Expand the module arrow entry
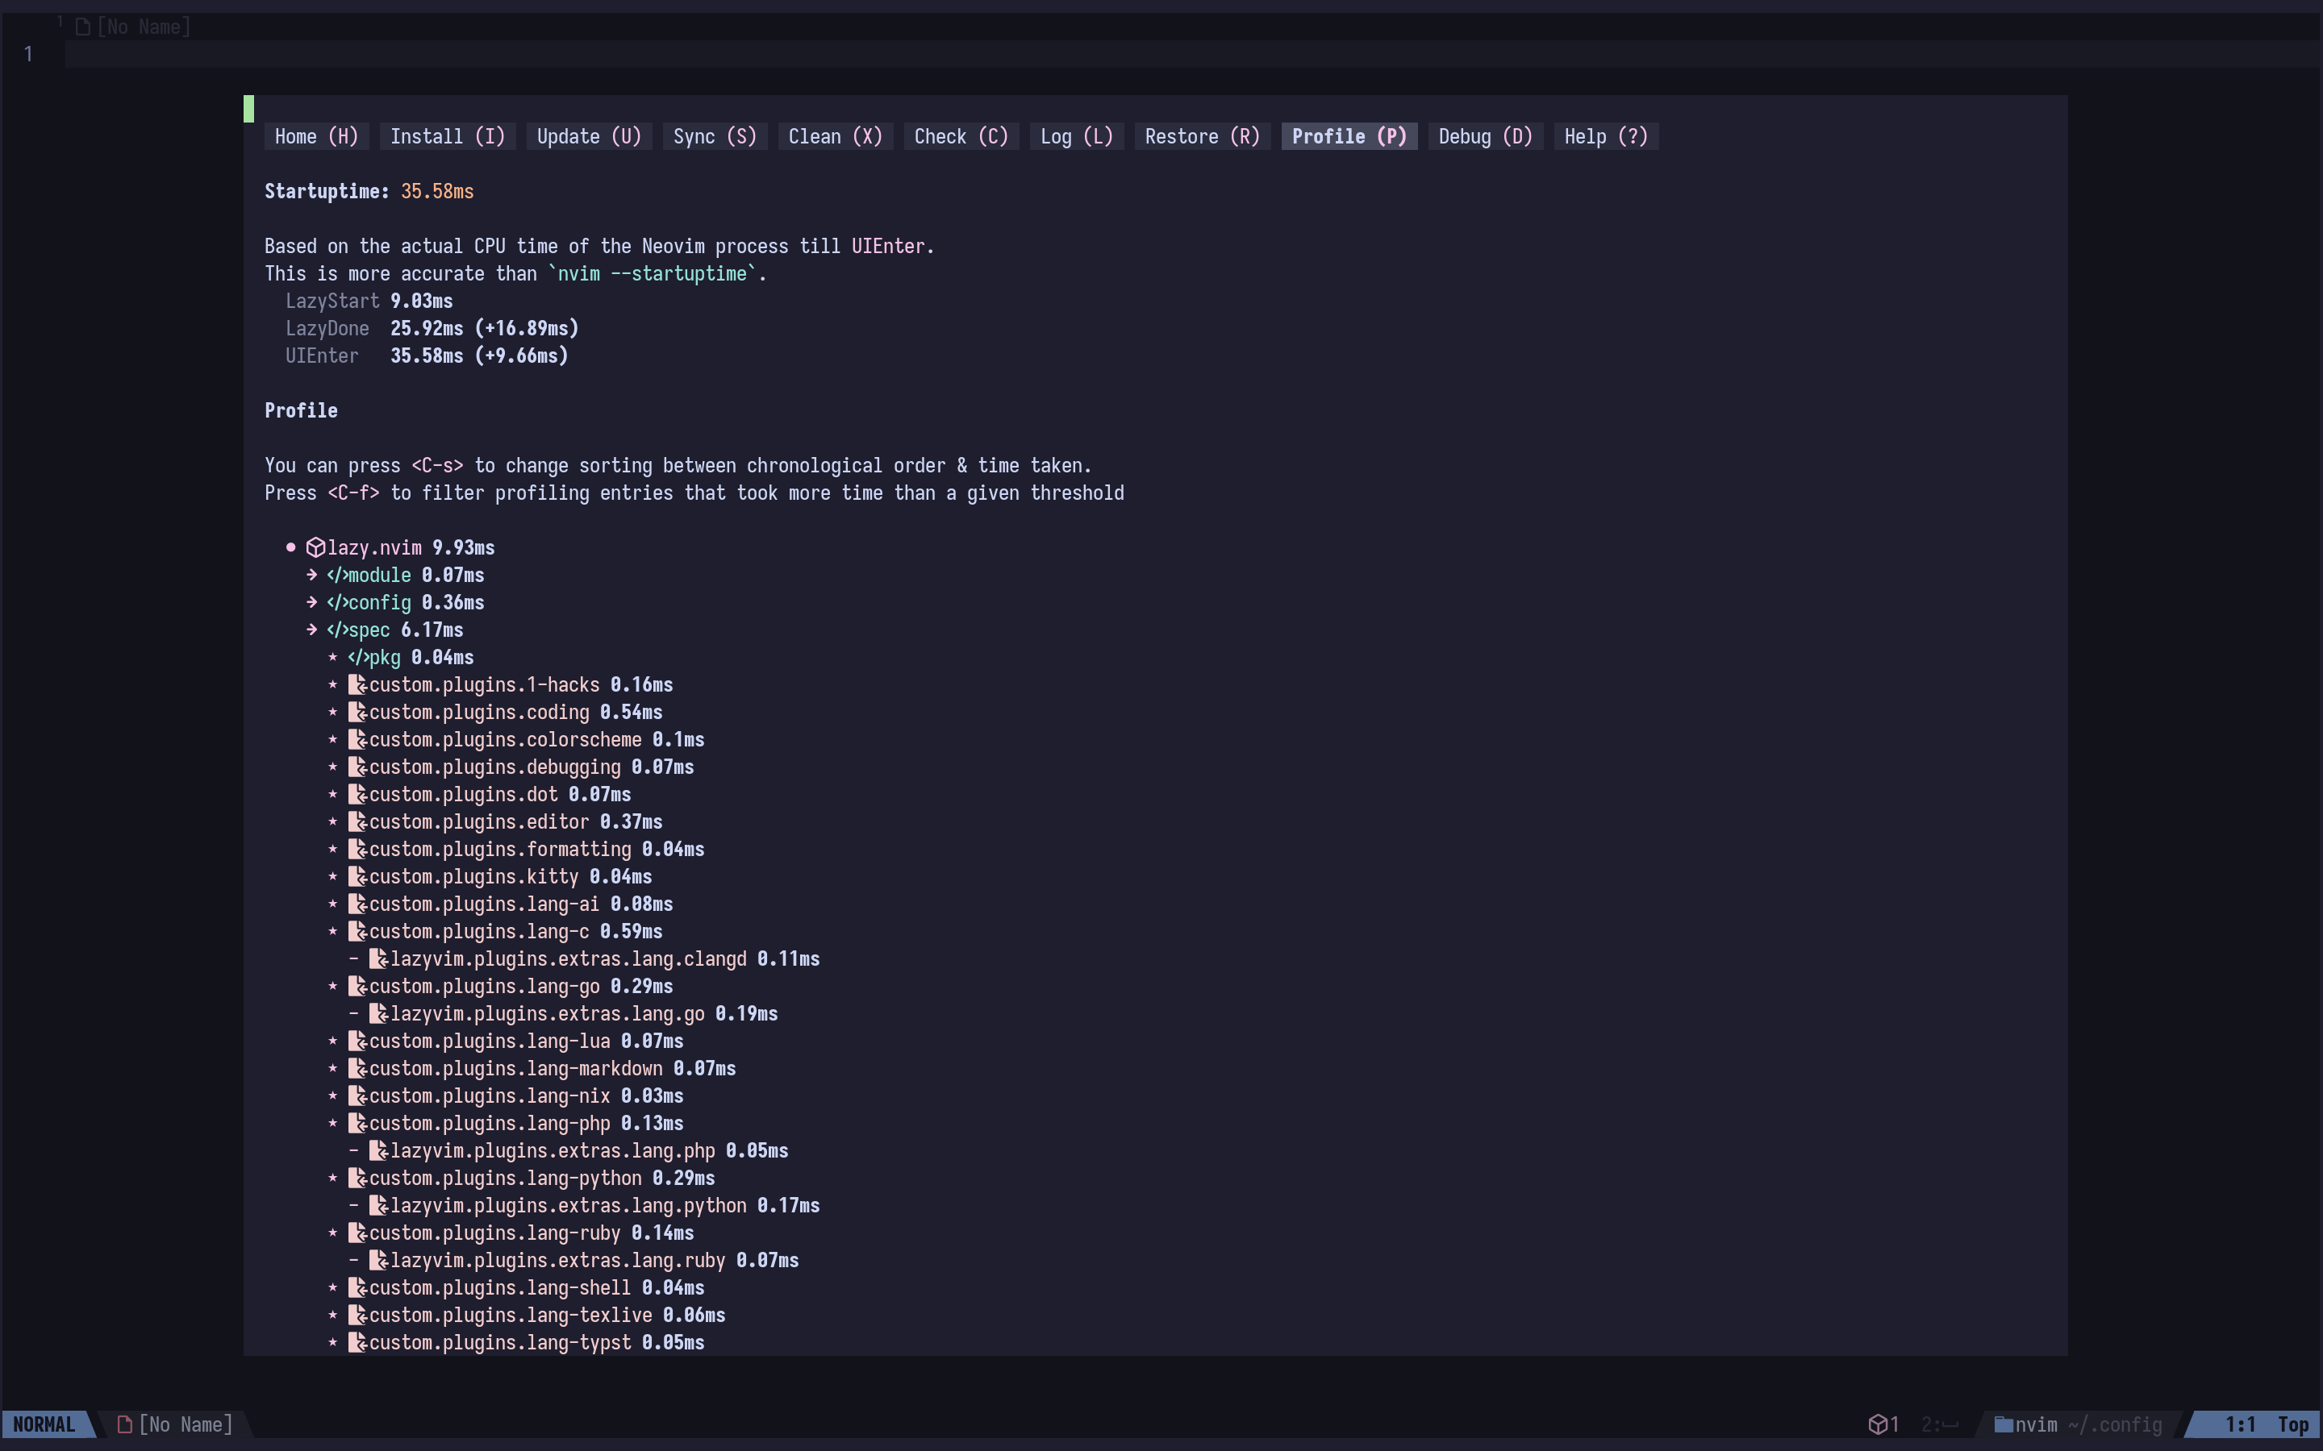Image resolution: width=2323 pixels, height=1451 pixels. (312, 576)
